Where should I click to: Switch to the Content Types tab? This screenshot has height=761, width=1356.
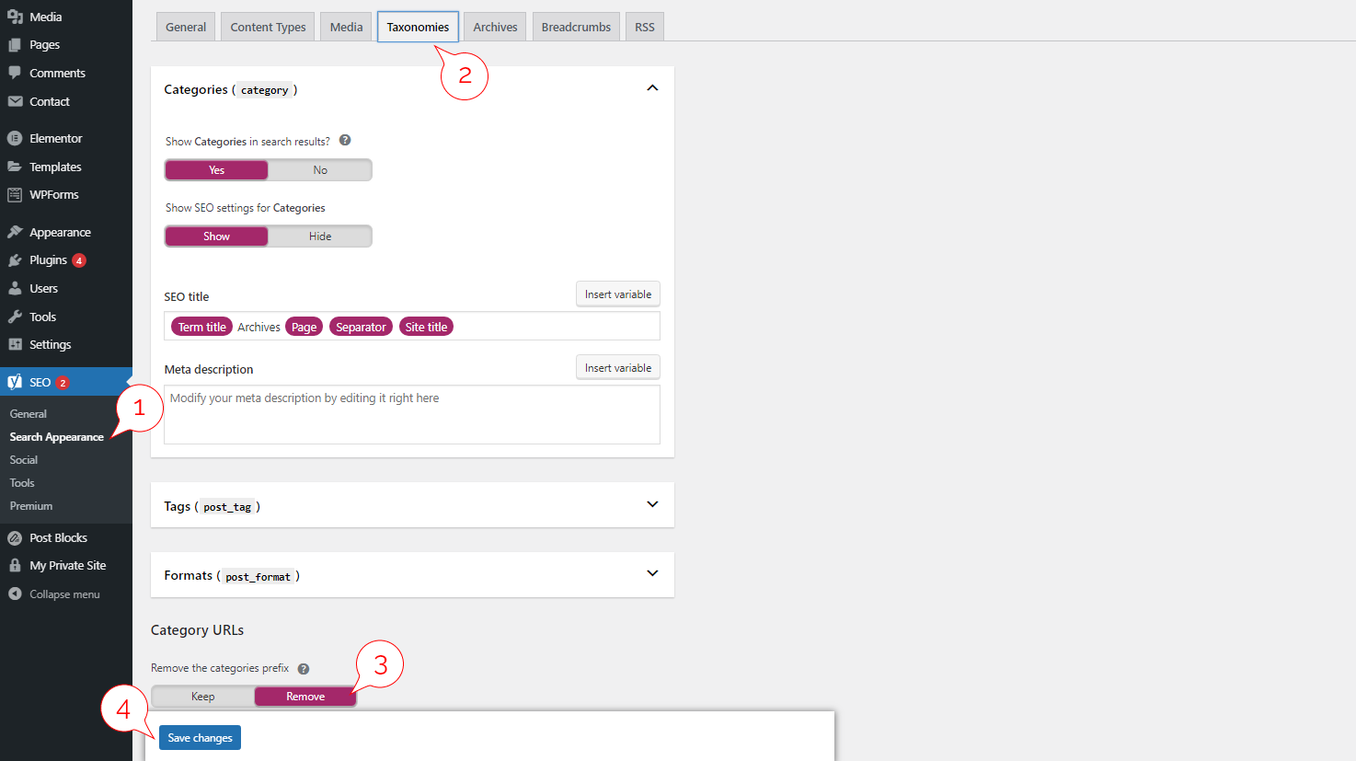point(268,27)
